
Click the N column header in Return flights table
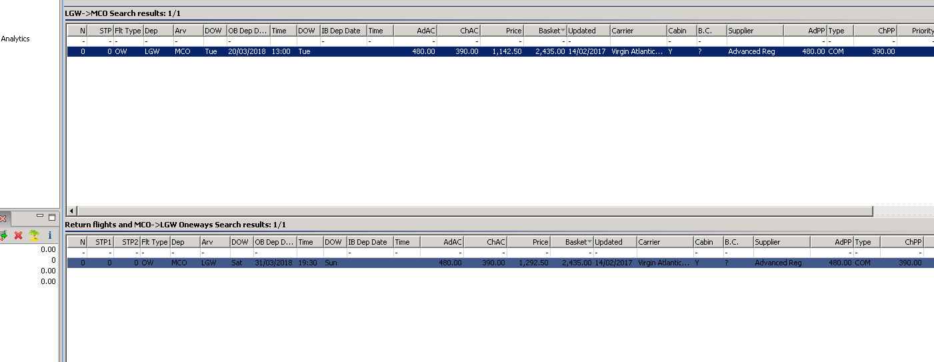tap(77, 242)
